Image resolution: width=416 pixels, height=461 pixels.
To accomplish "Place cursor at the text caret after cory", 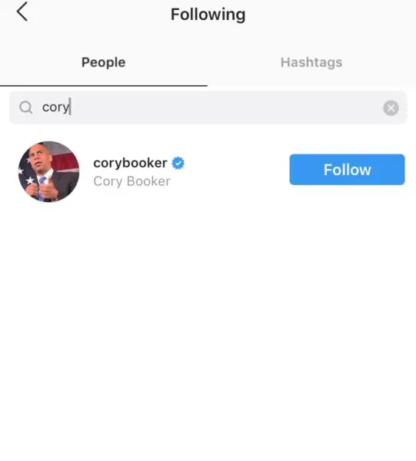I will tap(71, 107).
